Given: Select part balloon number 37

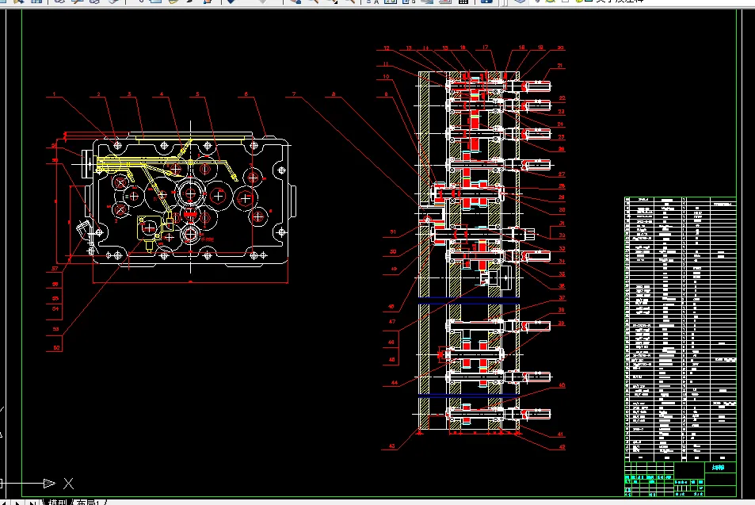Looking at the screenshot, I should tap(562, 298).
